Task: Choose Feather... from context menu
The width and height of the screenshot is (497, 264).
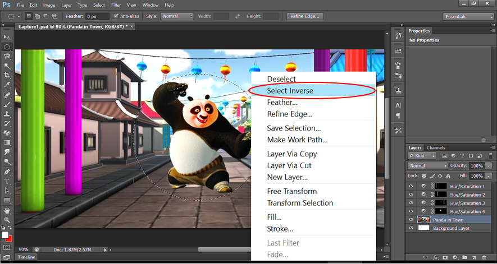Action: click(313, 102)
